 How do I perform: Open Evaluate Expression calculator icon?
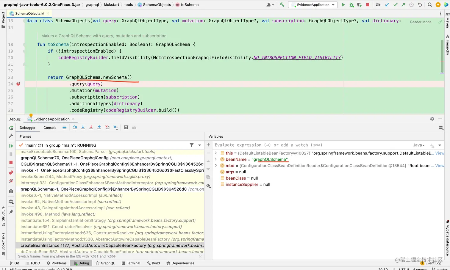click(126, 128)
